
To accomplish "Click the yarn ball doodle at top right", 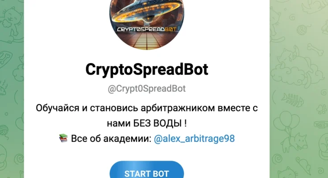I will pyautogui.click(x=301, y=30).
